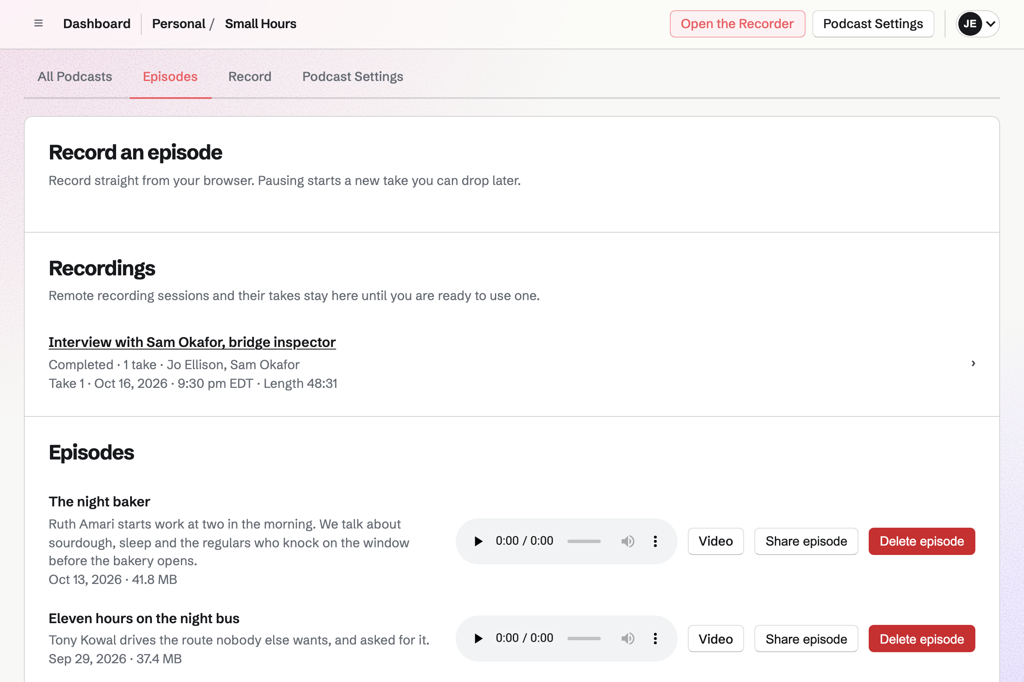1024x682 pixels.
Task: Select the Episodes tab
Action: pos(170,77)
